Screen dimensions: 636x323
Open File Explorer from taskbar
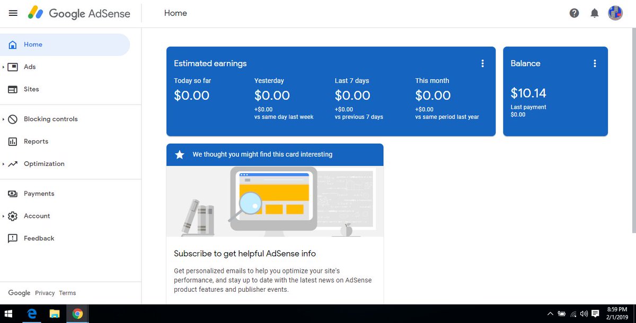tap(55, 314)
